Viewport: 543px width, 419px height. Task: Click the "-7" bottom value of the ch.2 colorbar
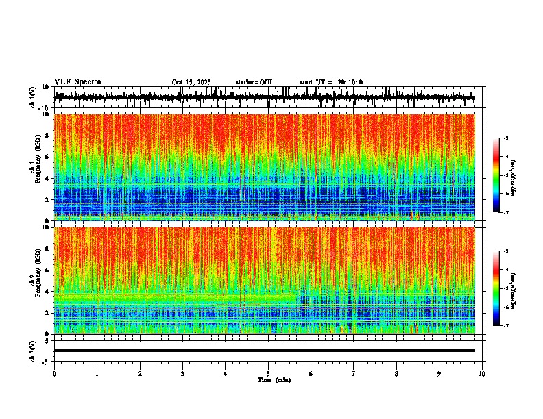(x=505, y=325)
